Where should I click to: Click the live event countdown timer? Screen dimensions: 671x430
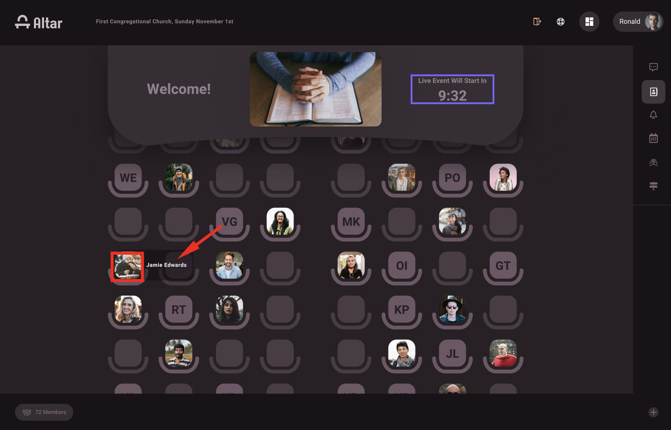pos(452,89)
